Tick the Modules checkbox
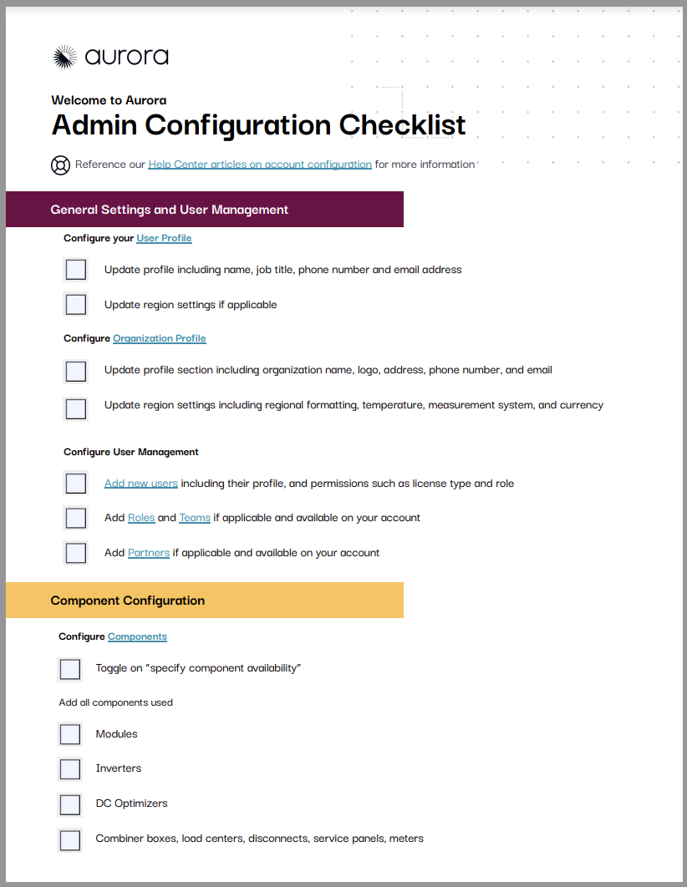The height and width of the screenshot is (887, 687). pos(70,734)
